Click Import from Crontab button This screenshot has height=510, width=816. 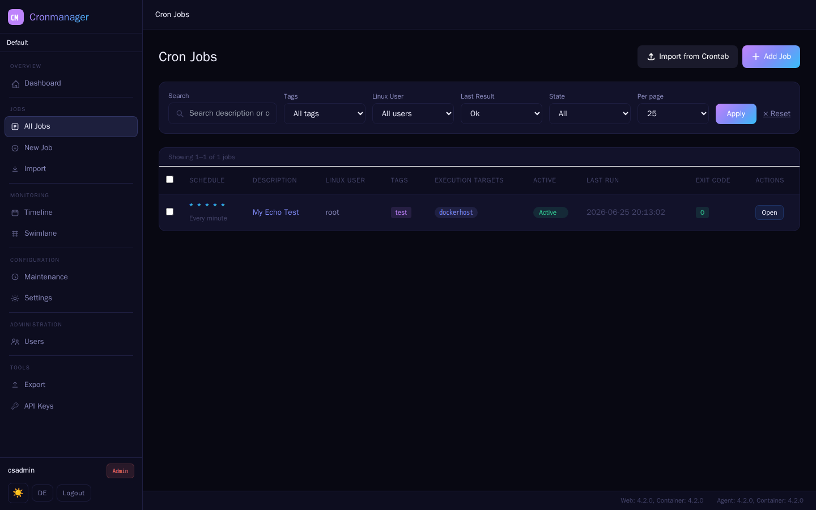pyautogui.click(x=687, y=57)
